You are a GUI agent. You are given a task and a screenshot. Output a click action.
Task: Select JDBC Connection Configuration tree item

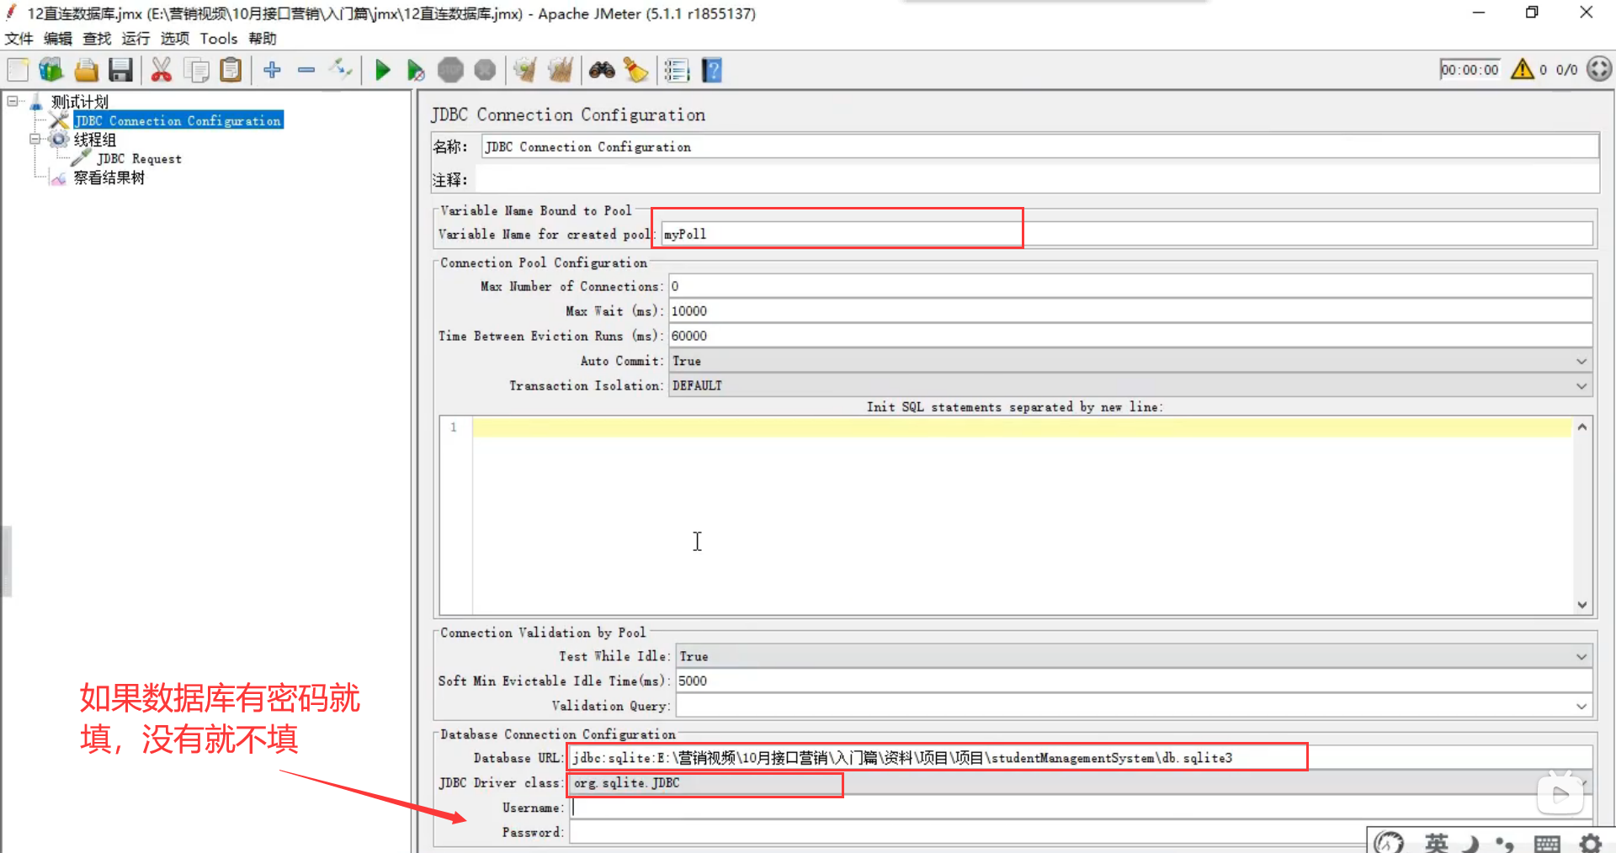tap(178, 120)
